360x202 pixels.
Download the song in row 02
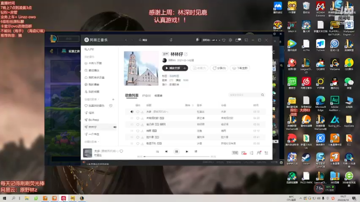click(142, 118)
